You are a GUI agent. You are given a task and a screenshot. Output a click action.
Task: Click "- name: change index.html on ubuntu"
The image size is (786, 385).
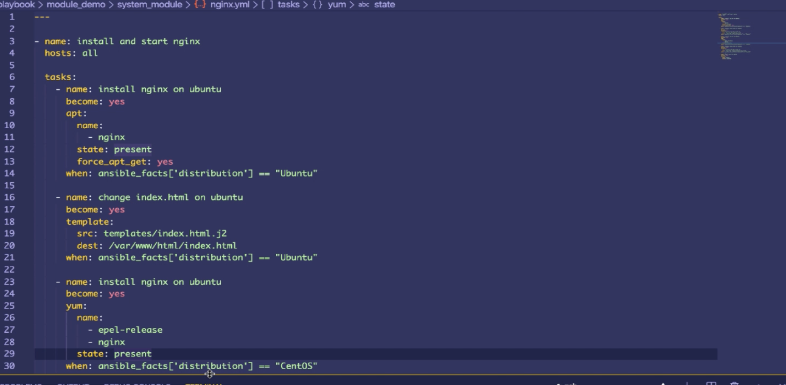[149, 197]
